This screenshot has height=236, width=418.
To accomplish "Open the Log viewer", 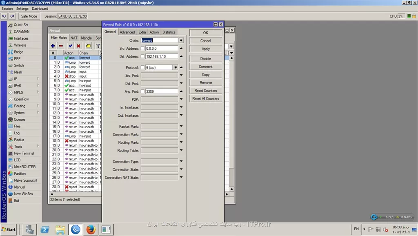I will (x=16, y=133).
